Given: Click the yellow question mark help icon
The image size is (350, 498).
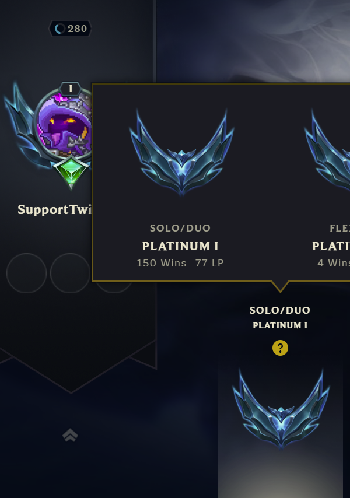Looking at the screenshot, I should 280,348.
